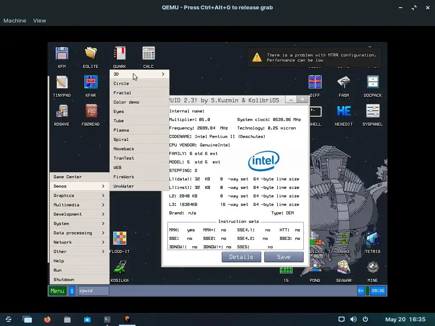Expand the Graphics submenu

click(x=79, y=195)
